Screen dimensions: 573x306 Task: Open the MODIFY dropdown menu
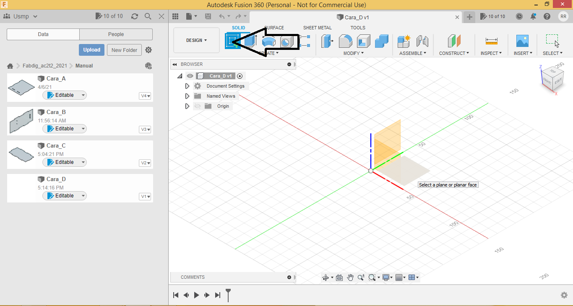point(354,53)
